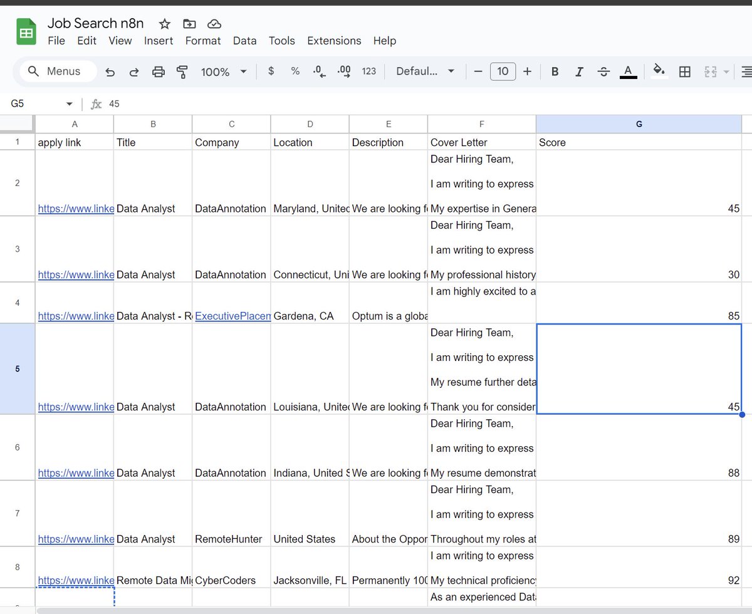Image resolution: width=752 pixels, height=614 pixels.
Task: Increase decimal places
Action: [344, 71]
